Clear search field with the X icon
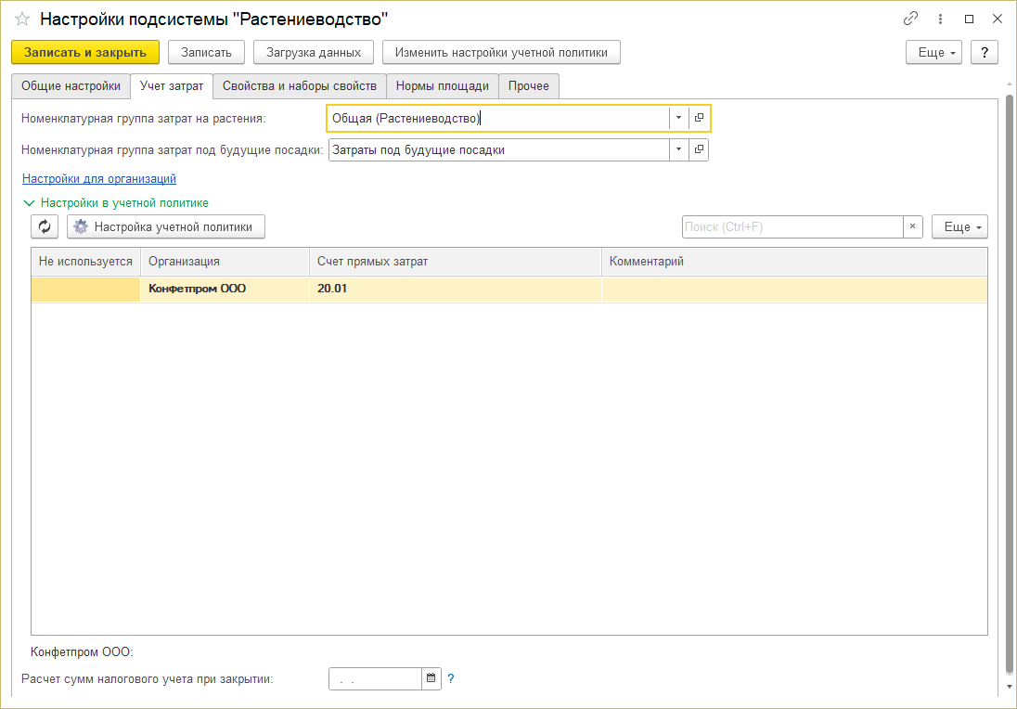 click(912, 226)
